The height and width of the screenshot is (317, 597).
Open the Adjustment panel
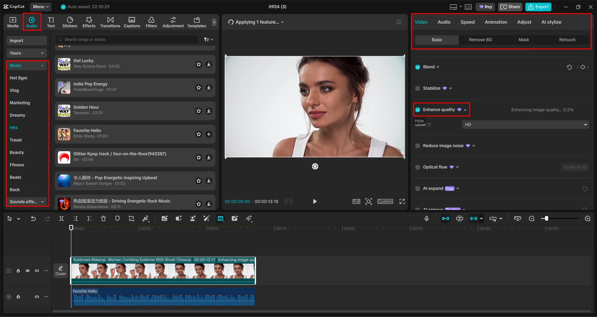[173, 22]
